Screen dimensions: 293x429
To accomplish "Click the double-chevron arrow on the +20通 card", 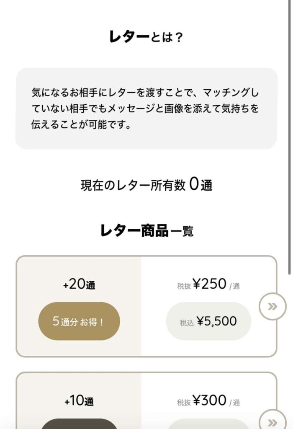I will tap(272, 306).
